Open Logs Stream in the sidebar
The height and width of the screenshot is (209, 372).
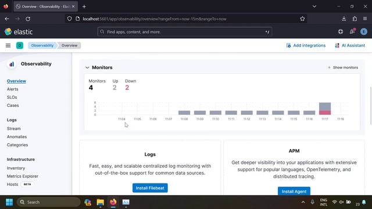coord(14,128)
